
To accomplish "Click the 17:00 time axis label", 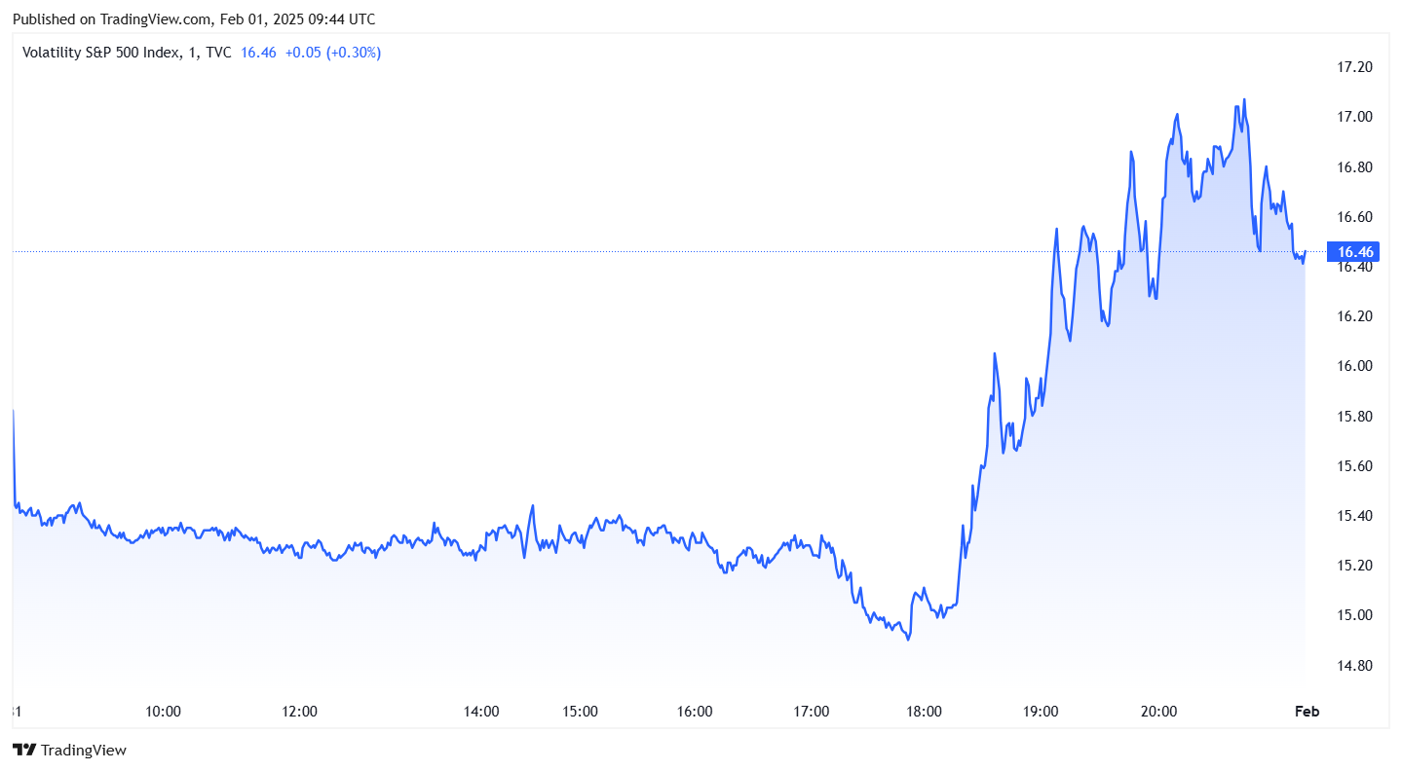I will (812, 712).
